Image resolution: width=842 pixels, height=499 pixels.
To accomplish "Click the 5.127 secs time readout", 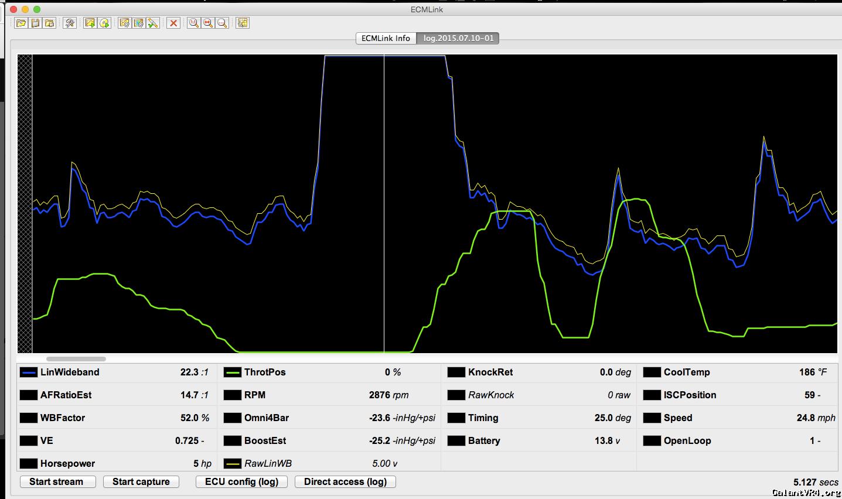I will click(816, 482).
